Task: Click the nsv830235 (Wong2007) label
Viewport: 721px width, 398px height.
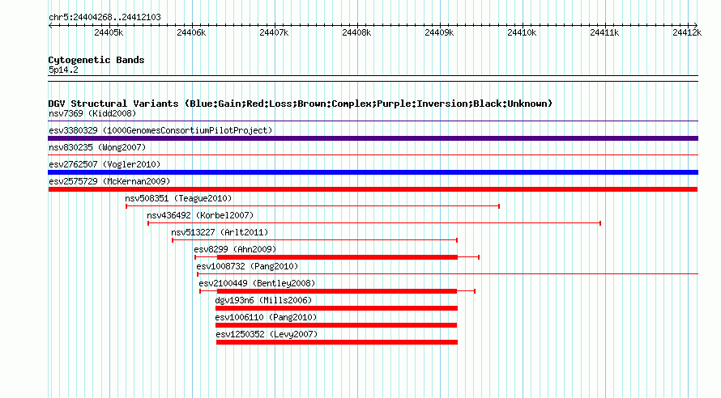Action: click(x=97, y=147)
